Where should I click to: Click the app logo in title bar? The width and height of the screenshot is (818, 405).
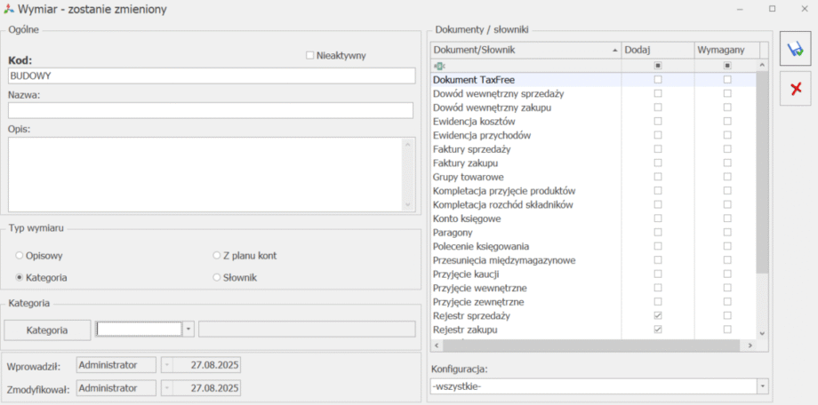click(x=9, y=9)
